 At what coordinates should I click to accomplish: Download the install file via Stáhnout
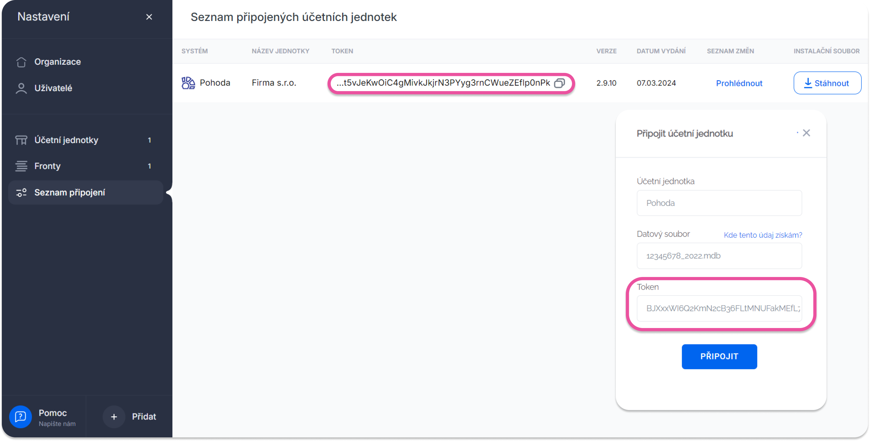point(827,83)
